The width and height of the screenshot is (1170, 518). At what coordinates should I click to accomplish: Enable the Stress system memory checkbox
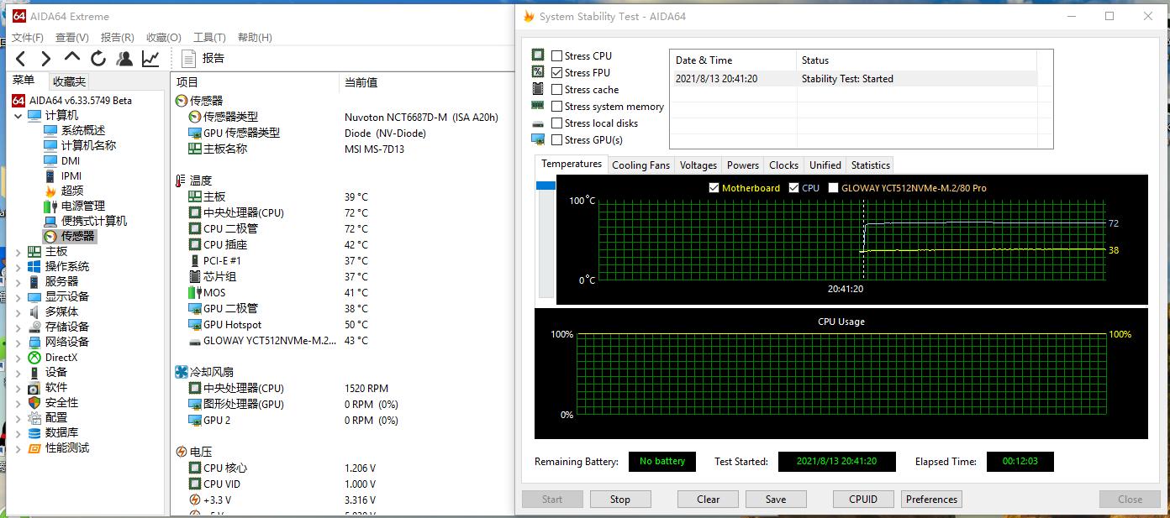pos(556,107)
